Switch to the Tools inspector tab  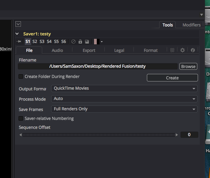167,25
